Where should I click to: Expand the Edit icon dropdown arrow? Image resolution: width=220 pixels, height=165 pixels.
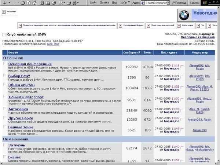78,3
